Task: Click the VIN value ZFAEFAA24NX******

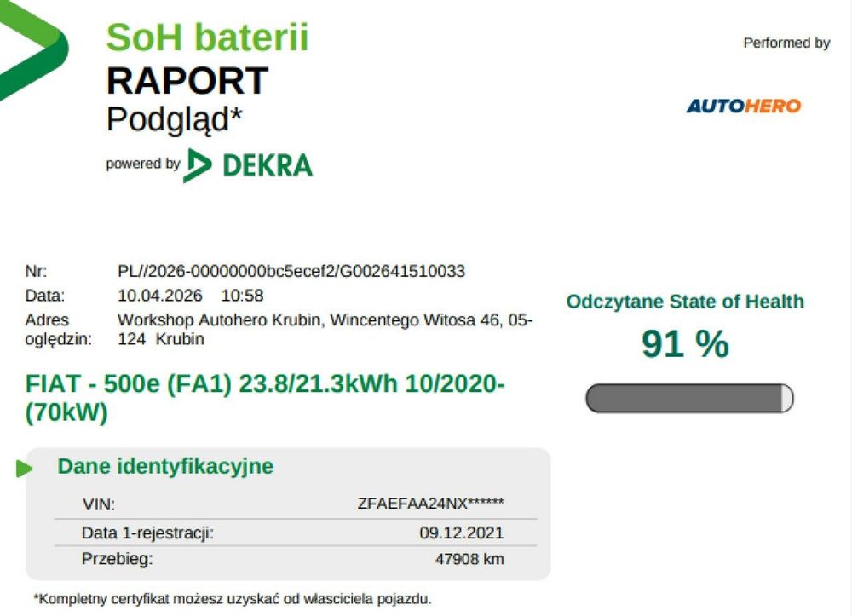Action: (430, 504)
